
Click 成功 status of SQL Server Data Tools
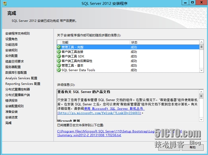(x=134, y=70)
